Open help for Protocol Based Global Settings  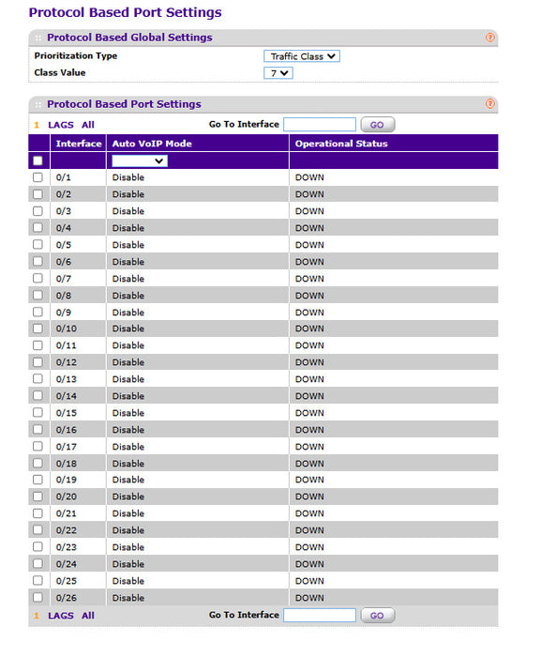click(489, 38)
